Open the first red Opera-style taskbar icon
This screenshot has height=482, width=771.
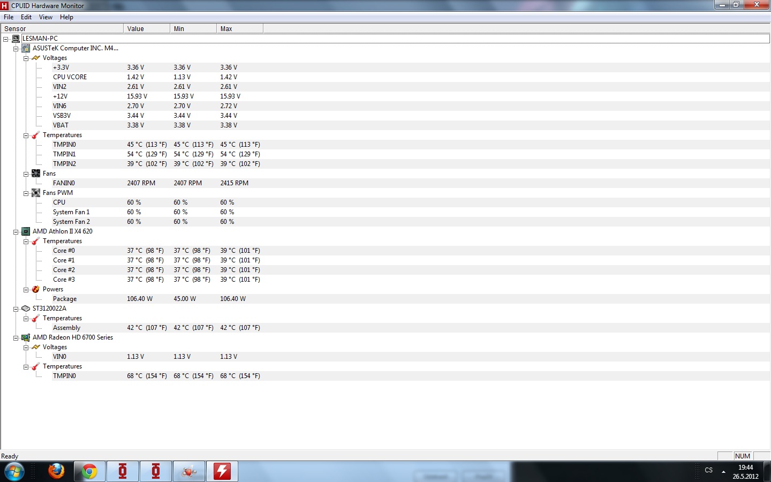[x=123, y=472]
